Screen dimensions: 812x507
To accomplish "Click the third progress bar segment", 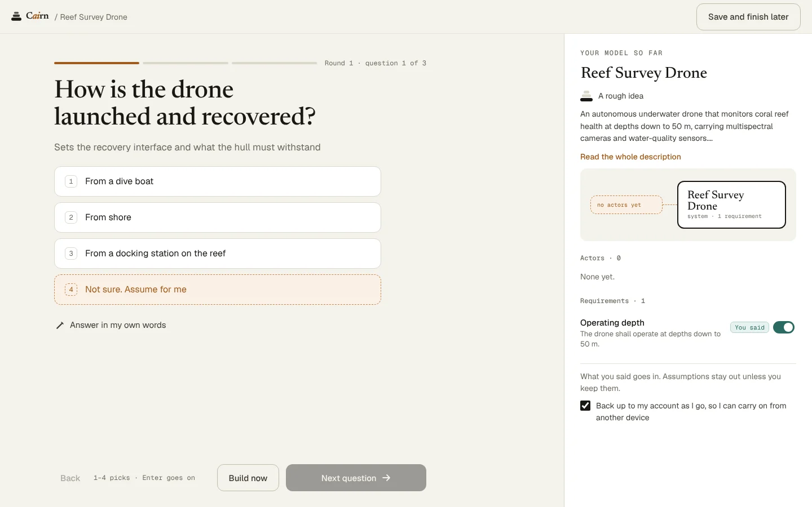I will point(275,63).
